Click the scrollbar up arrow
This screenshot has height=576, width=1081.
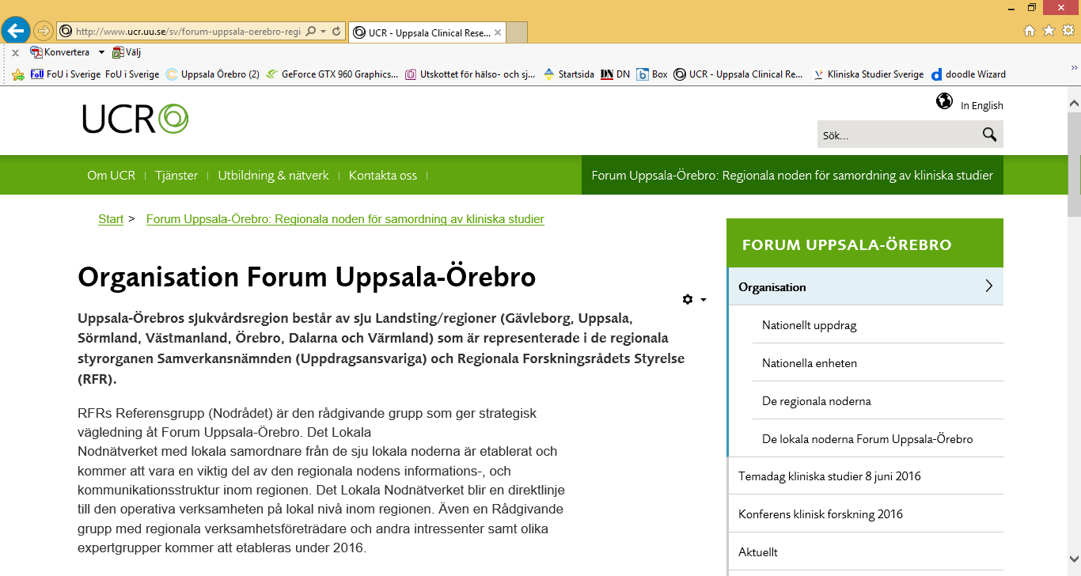click(1074, 104)
